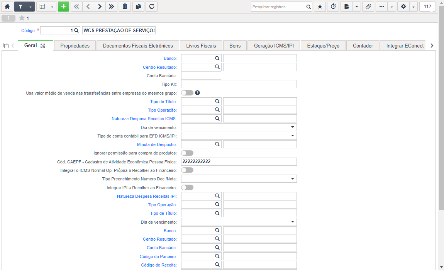Jump to first record
The width and height of the screenshot is (444, 270).
click(x=76, y=7)
